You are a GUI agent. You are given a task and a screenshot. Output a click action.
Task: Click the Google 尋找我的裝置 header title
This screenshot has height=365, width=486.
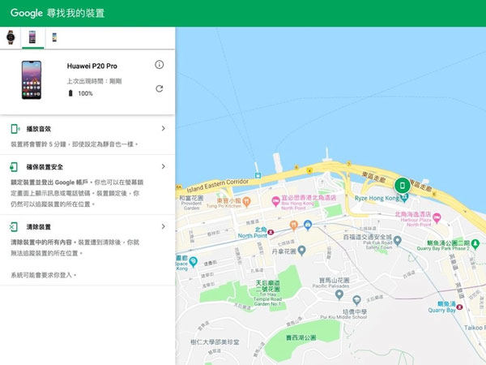click(x=58, y=13)
